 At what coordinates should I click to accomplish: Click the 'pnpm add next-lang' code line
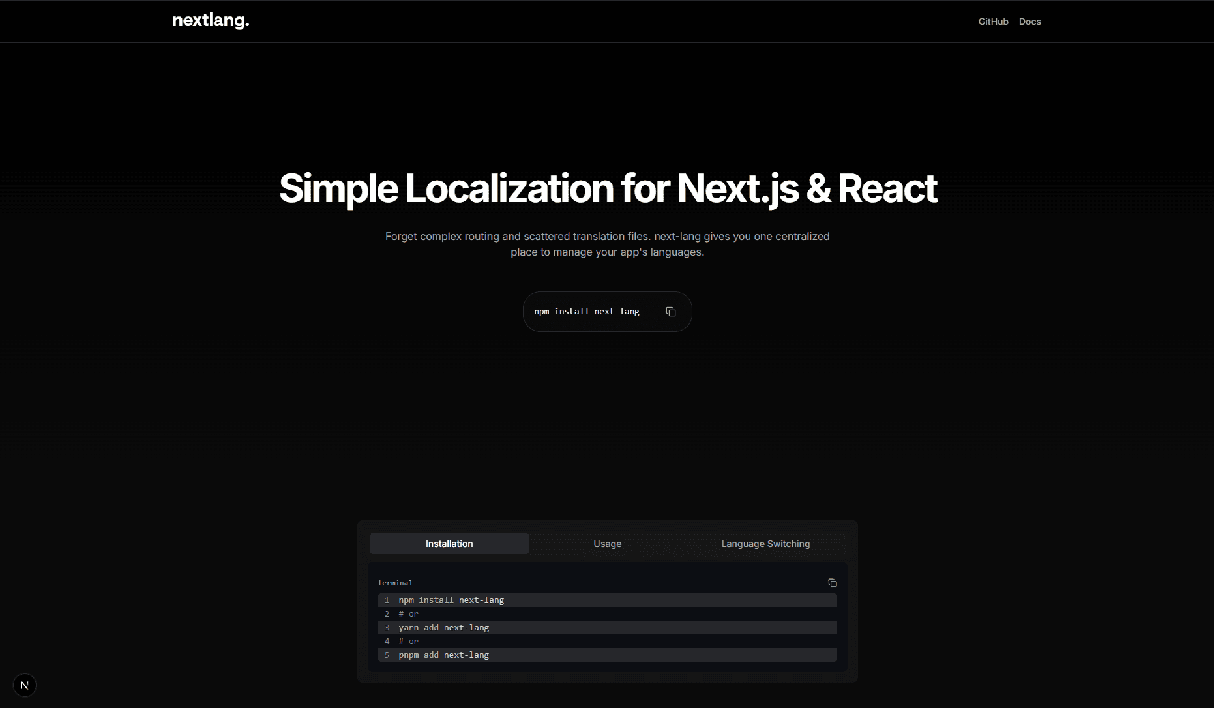pos(443,655)
